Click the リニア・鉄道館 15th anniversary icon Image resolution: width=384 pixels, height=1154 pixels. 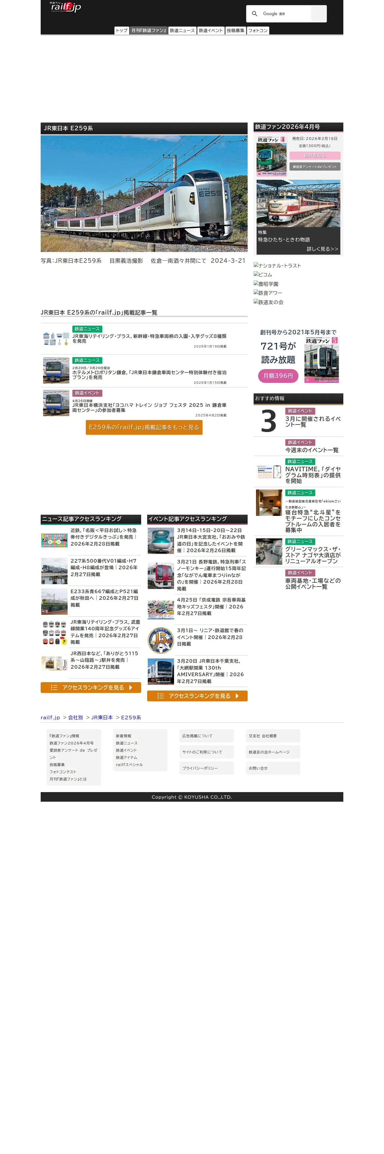coord(161,640)
